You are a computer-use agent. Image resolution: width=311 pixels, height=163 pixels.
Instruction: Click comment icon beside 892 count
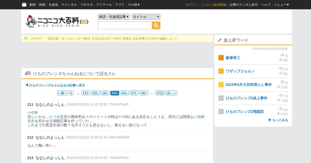pos(281,60)
